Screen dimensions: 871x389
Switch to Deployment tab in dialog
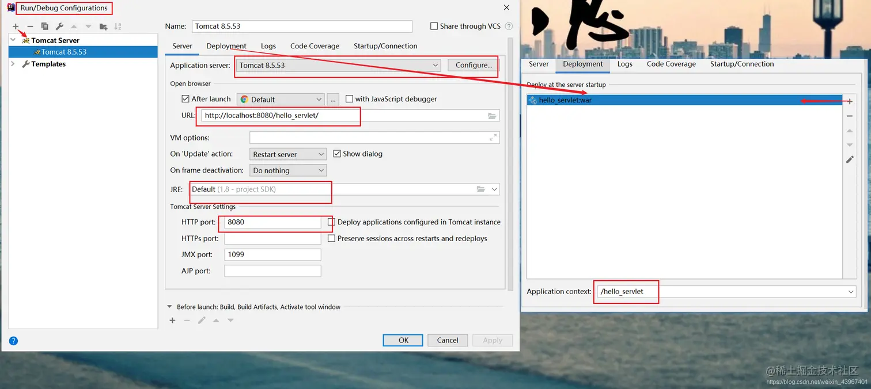[226, 46]
